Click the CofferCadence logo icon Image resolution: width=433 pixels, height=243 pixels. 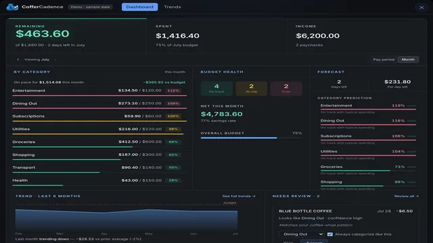point(12,7)
